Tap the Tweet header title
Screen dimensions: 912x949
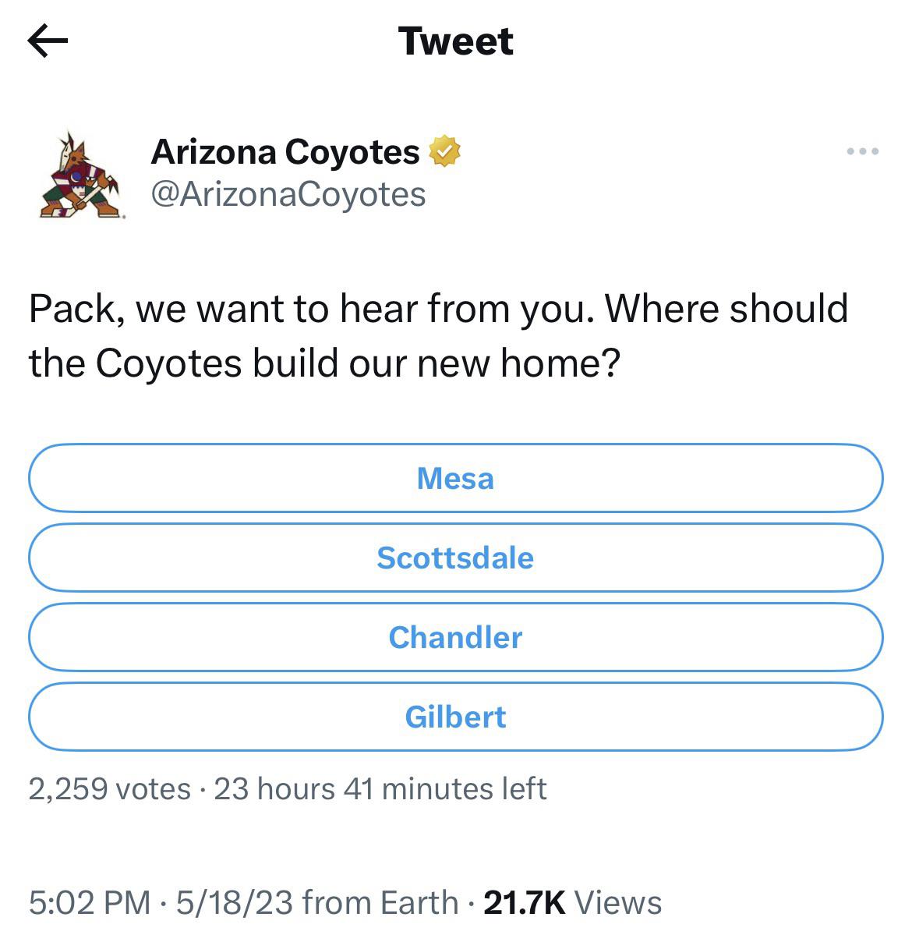coord(456,41)
